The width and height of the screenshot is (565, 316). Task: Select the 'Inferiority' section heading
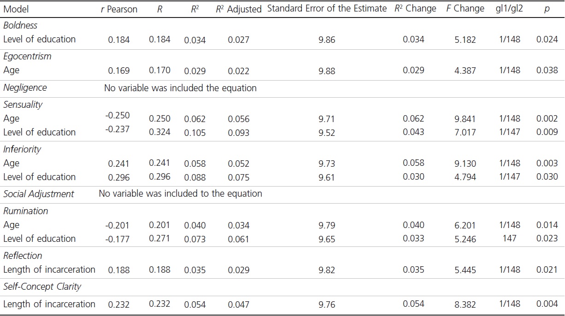pos(22,149)
